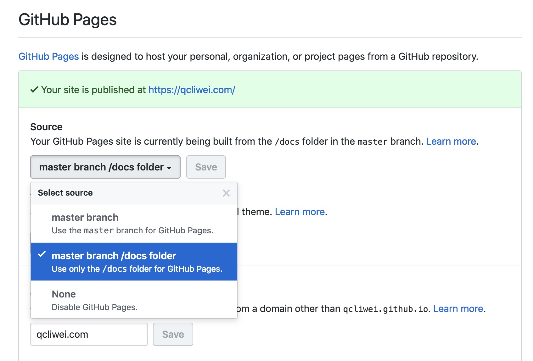Click the Save button beside the custom domain field
The image size is (533, 361).
tap(173, 334)
